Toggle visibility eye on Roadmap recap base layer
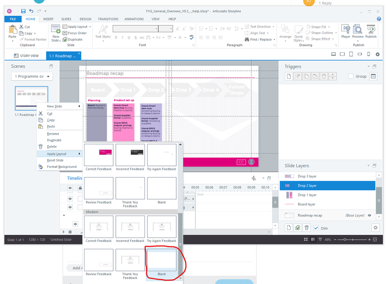This screenshot has width=387, height=284. point(370,216)
